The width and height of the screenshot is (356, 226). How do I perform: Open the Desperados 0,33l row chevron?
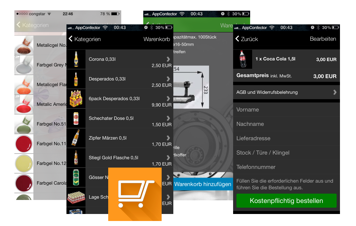click(x=168, y=79)
